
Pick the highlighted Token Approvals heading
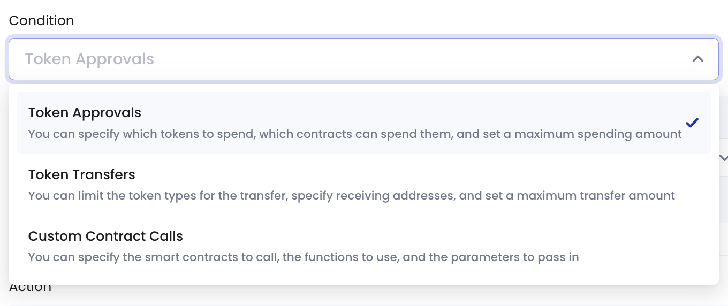[x=85, y=113]
